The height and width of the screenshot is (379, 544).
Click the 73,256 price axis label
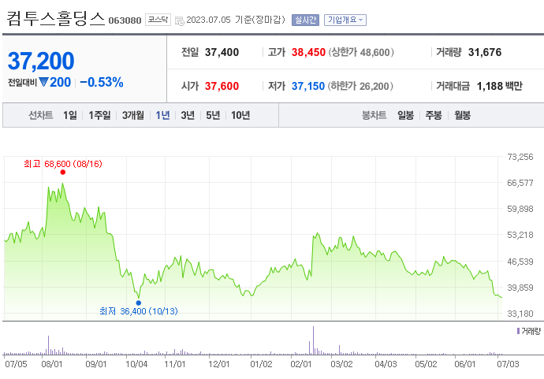520,157
